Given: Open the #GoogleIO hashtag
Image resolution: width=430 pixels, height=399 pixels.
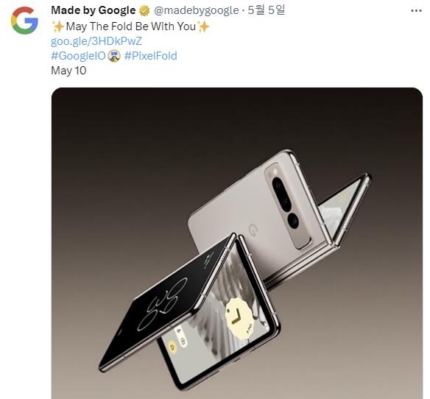Looking at the screenshot, I should coord(79,56).
